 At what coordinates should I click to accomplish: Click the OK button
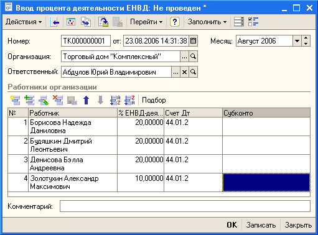tap(231, 225)
